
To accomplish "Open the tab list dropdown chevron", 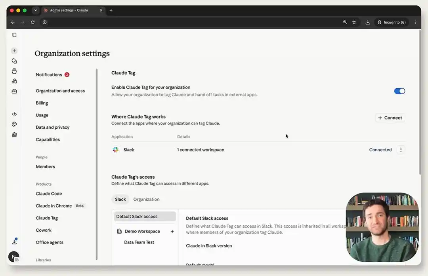I will click(x=36, y=10).
